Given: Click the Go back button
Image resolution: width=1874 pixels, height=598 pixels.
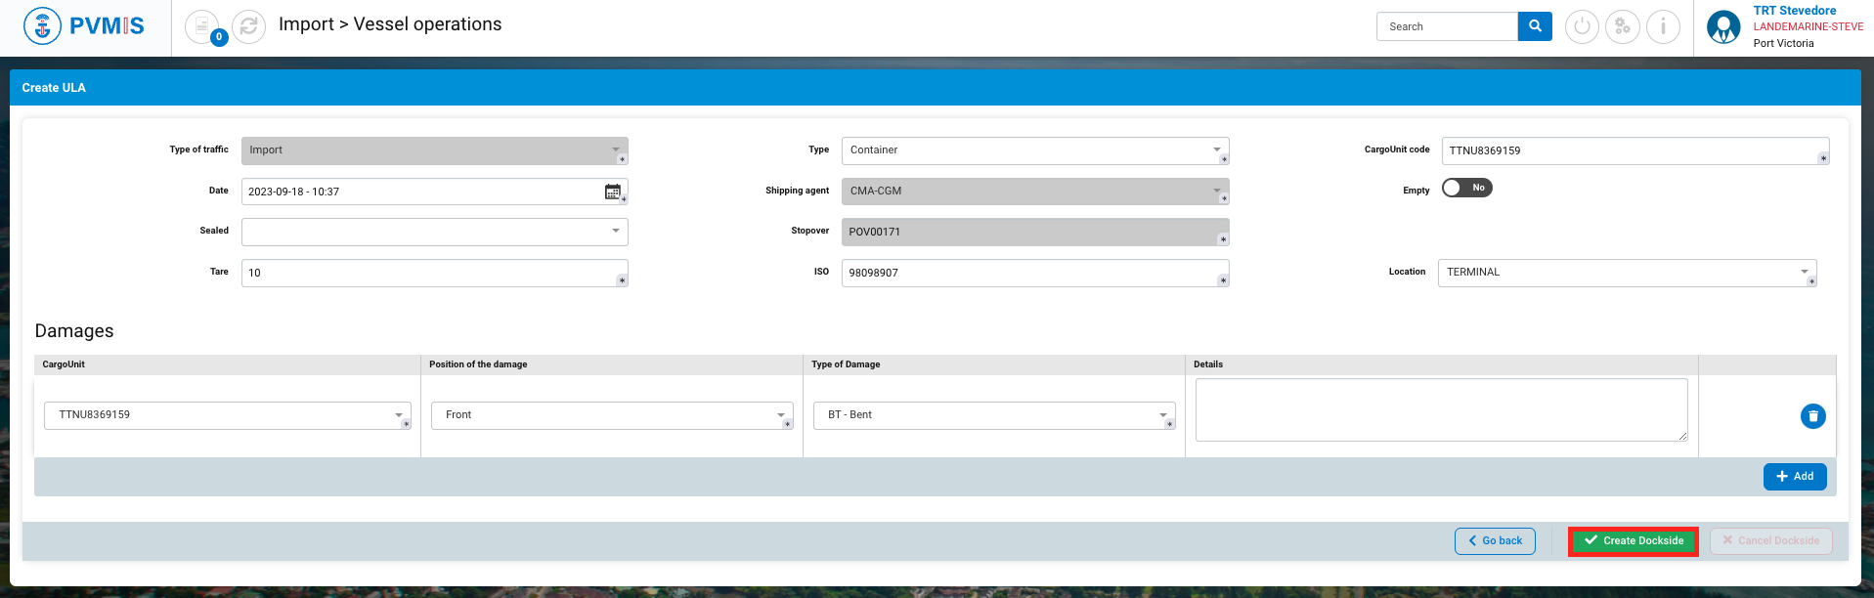Looking at the screenshot, I should coord(1495,541).
